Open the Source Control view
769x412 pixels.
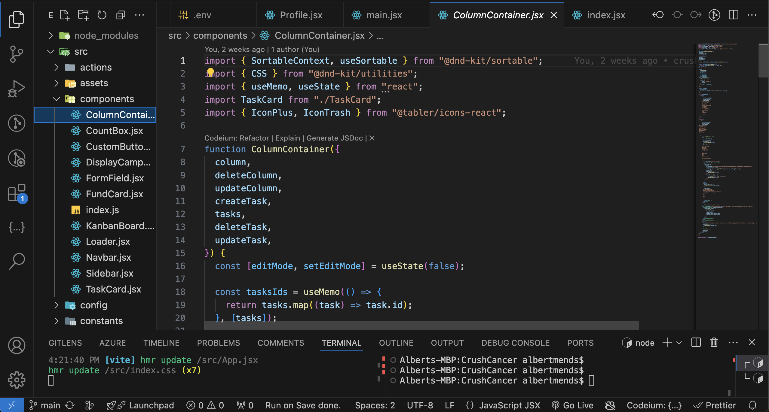click(17, 54)
